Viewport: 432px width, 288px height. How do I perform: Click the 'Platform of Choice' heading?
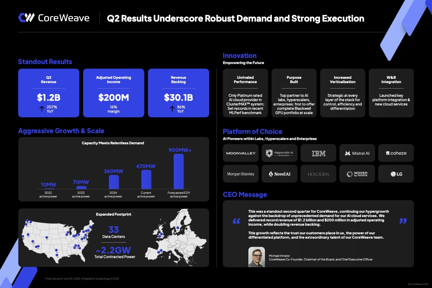252,131
